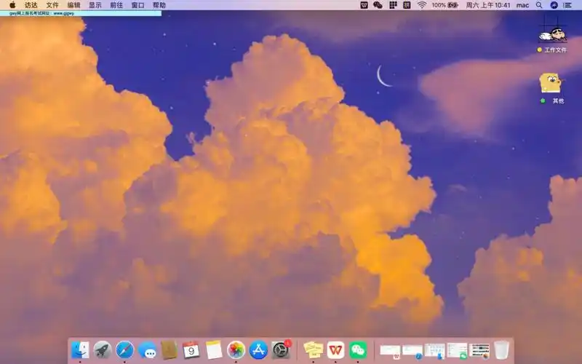Open WPS Office from the Dock
The image size is (582, 364).
[335, 350]
